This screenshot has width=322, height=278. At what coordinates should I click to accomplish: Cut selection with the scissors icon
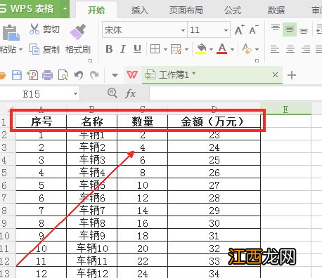point(34,29)
